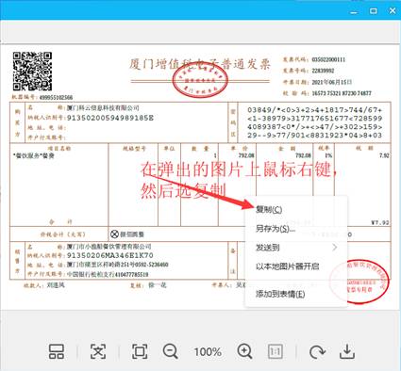Choose 以本地图片器开启 option
The image size is (401, 371).
(x=296, y=266)
